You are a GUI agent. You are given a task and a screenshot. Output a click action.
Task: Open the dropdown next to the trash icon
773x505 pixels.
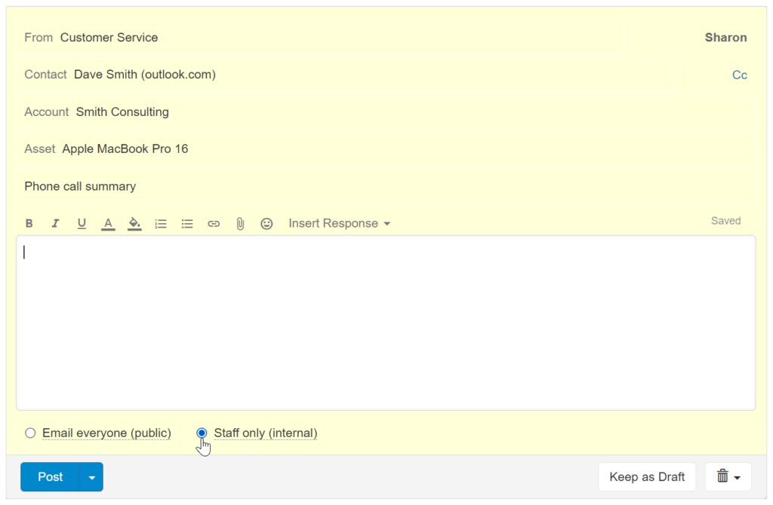(x=738, y=476)
